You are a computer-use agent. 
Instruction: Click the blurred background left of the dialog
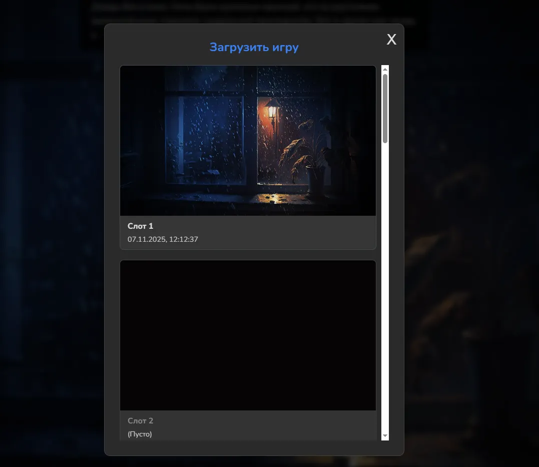[50, 250]
